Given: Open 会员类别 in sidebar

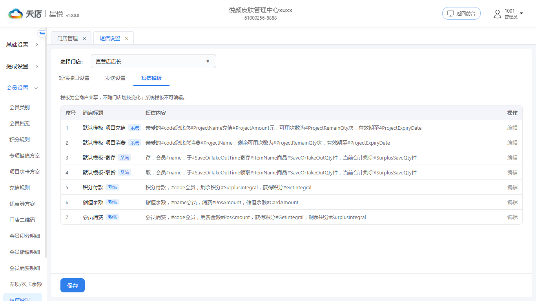Looking at the screenshot, I should 20,107.
